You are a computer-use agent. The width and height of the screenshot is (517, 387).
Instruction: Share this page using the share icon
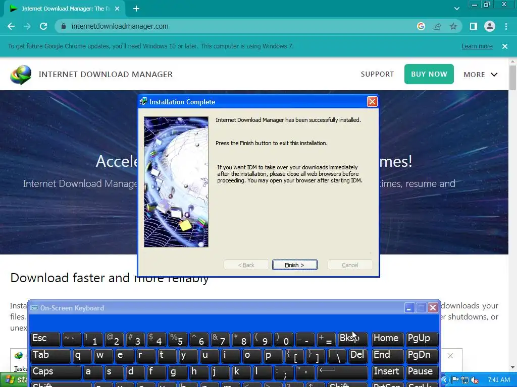click(x=437, y=26)
